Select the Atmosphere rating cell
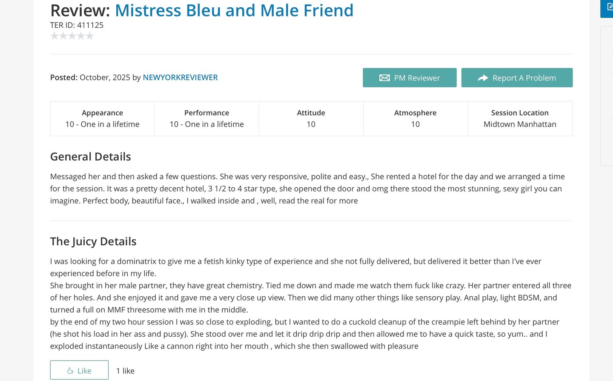Screen dimensions: 613x381 click(415, 119)
